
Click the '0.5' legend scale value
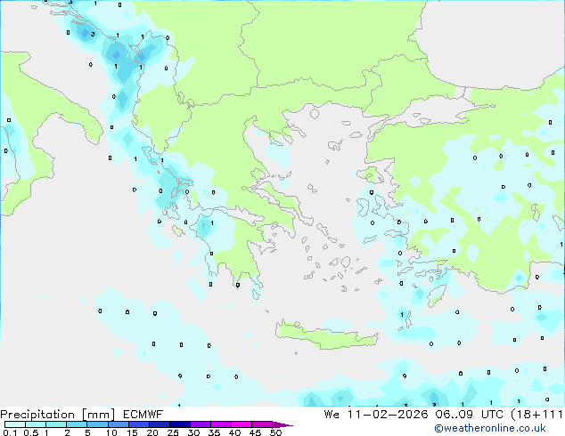[30, 432]
